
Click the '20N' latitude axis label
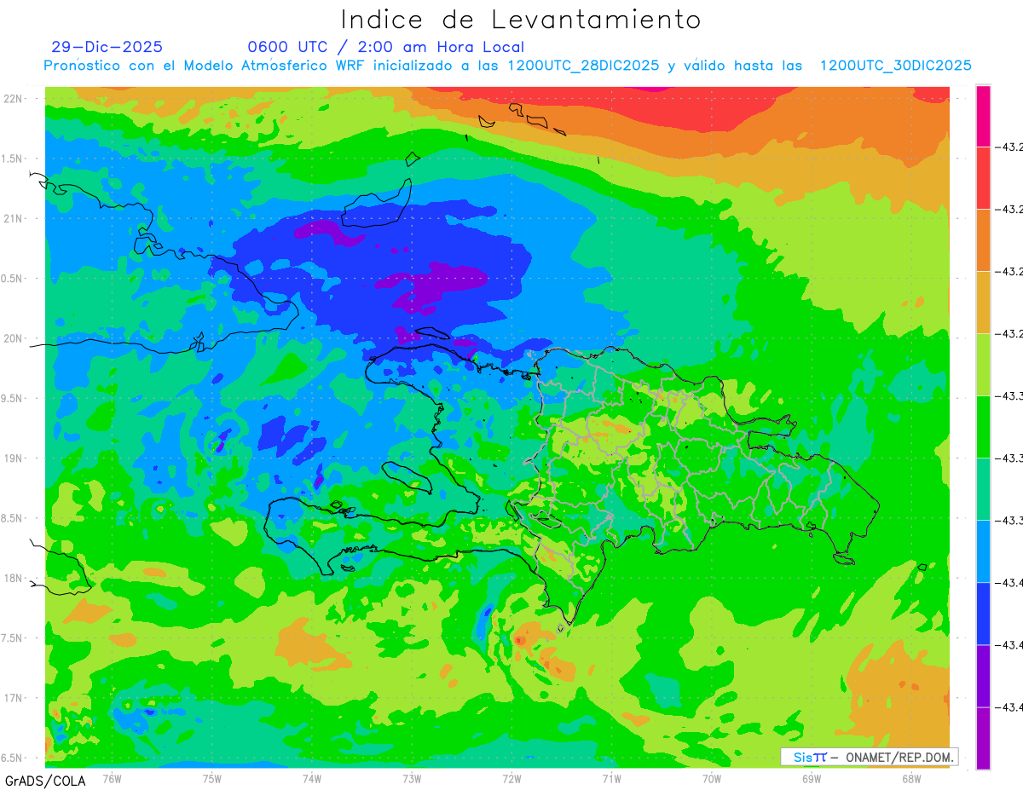pos(14,338)
